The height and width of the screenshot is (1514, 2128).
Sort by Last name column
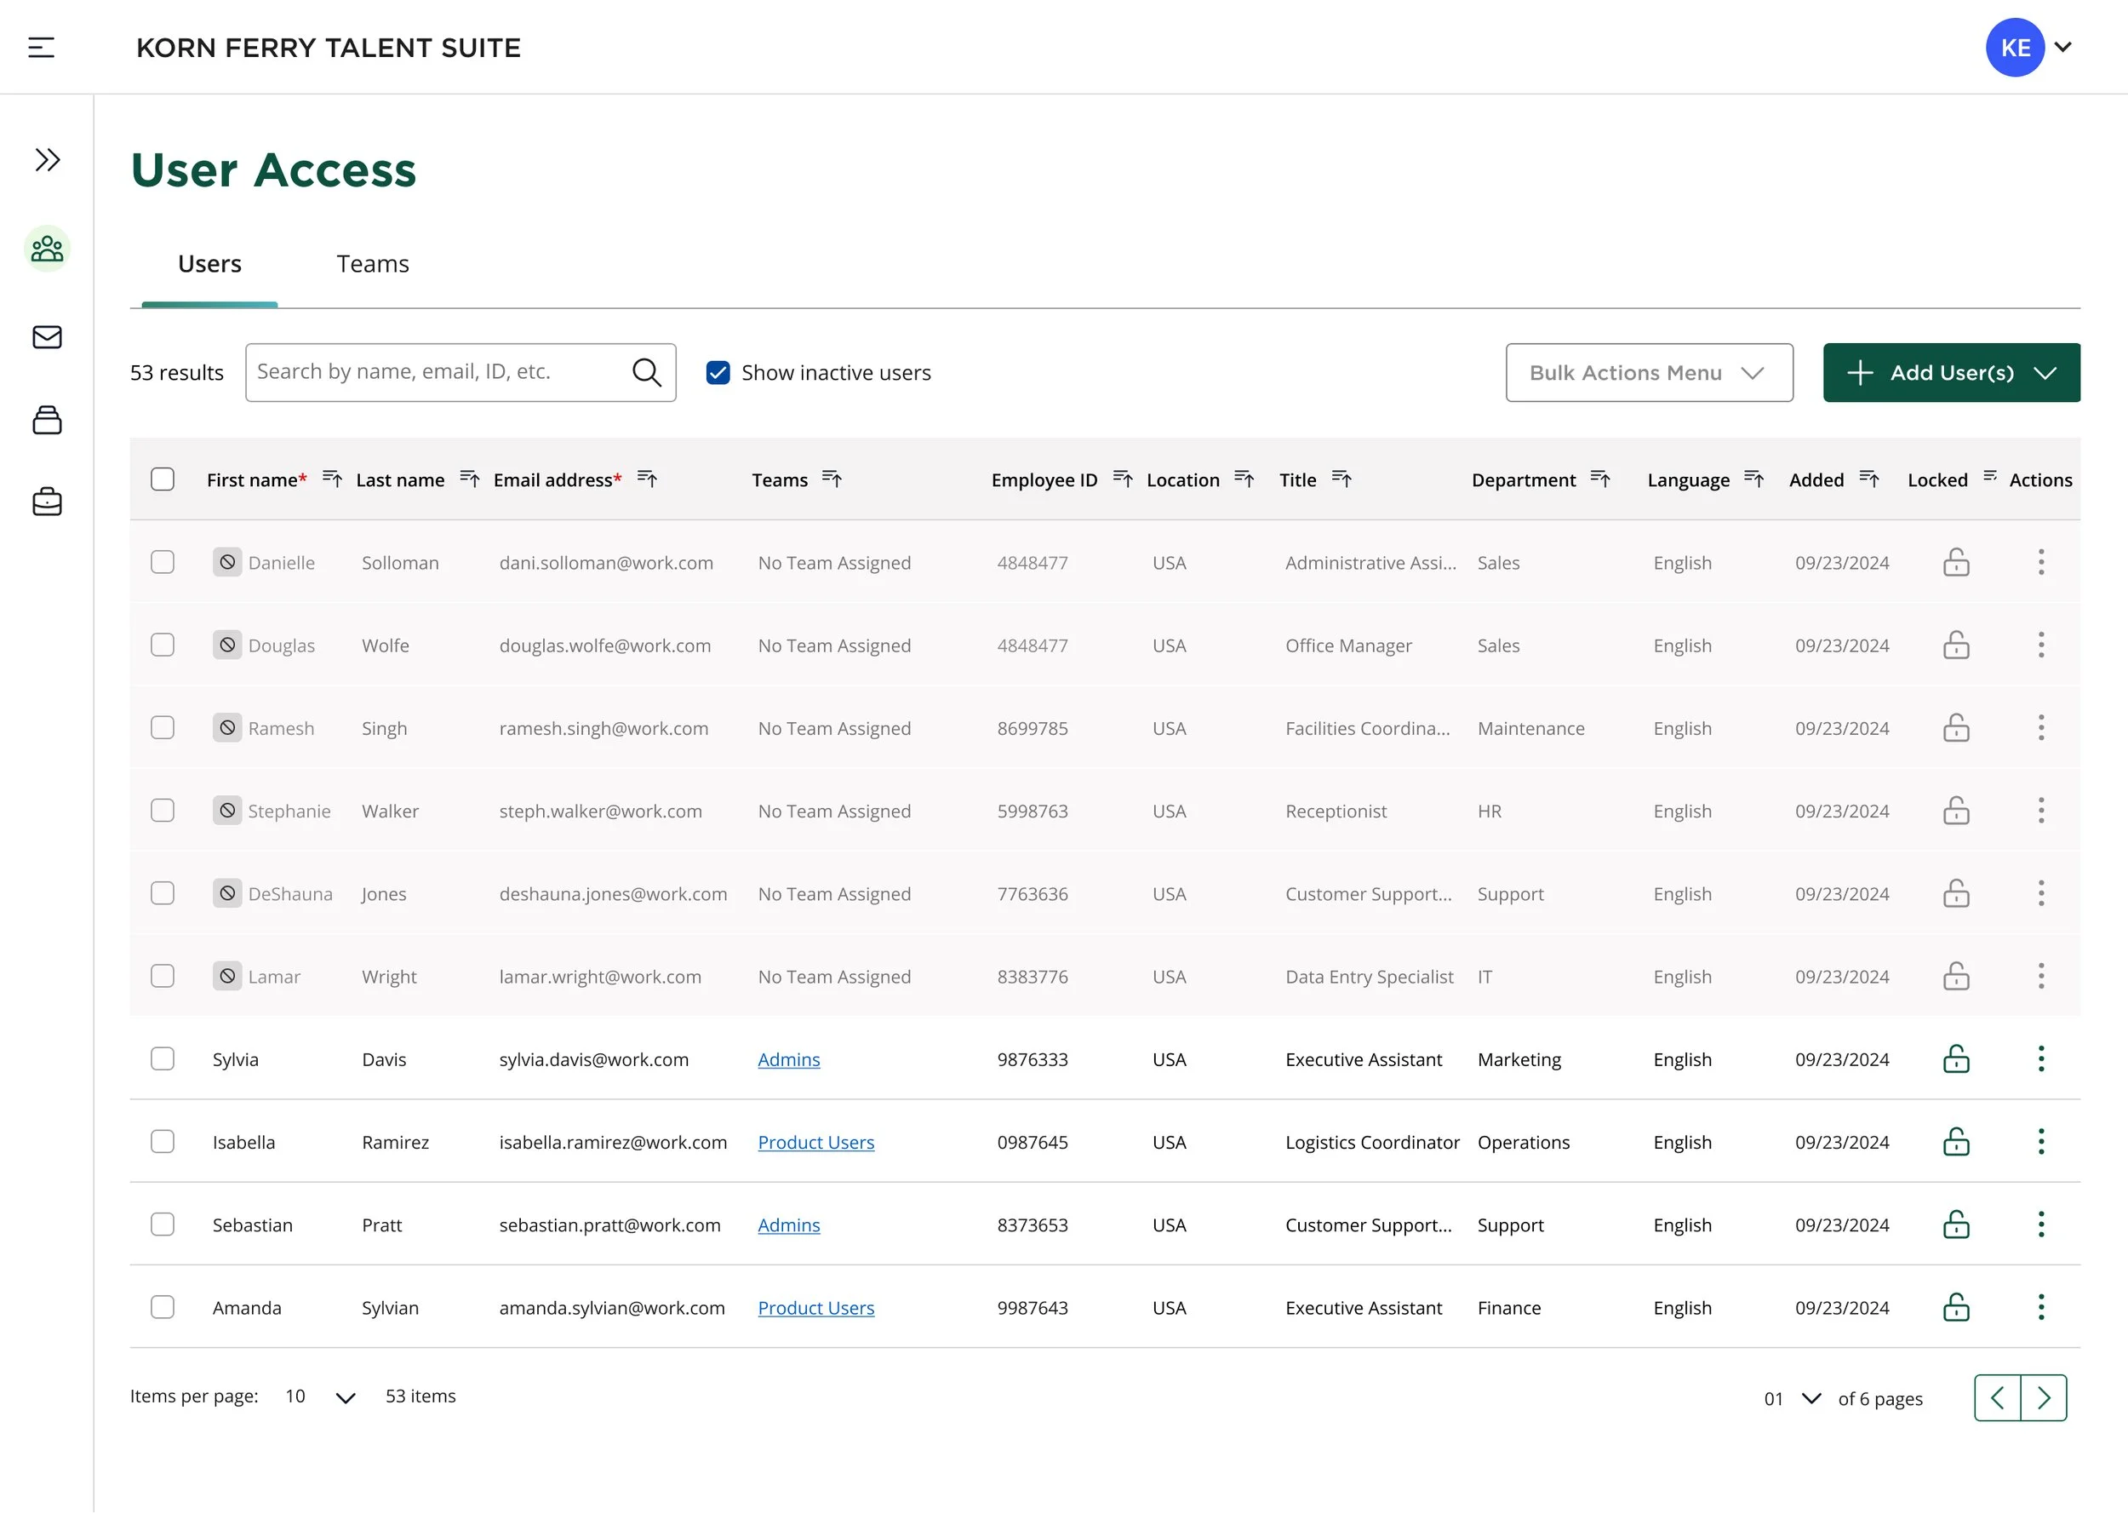(470, 480)
